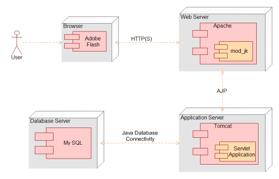The width and height of the screenshot is (279, 179).
Task: Click the Browser node label
Action: point(73,26)
